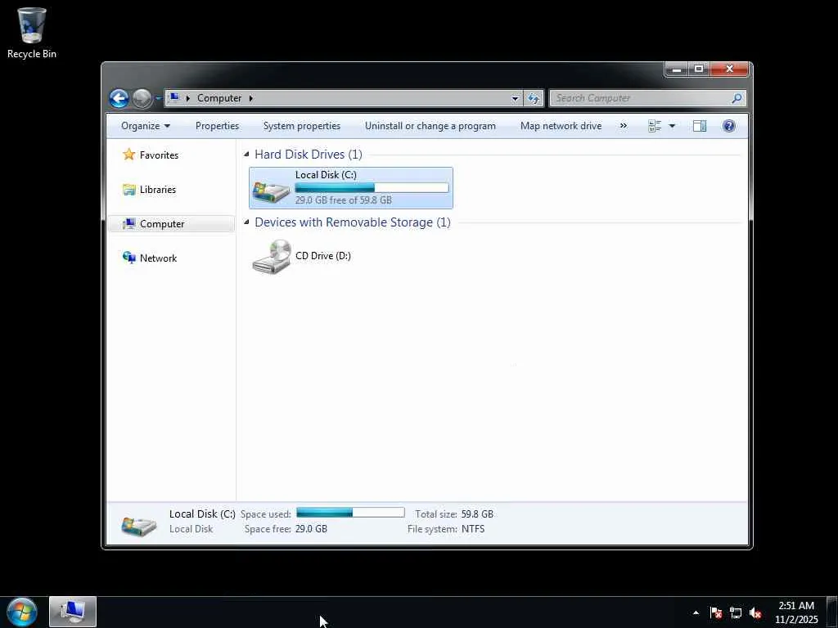Screen dimensions: 838x628
Task: Open the clock showing 2:51 AM
Action: coord(796,612)
